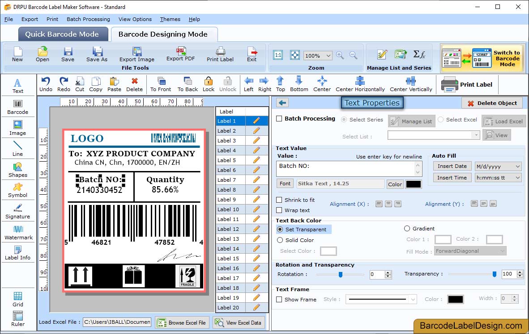Cut the selected object
The width and height of the screenshot is (529, 334).
80,84
